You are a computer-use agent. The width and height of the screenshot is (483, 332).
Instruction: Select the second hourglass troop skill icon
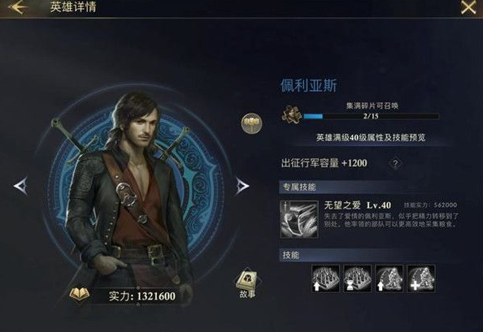tap(358, 278)
